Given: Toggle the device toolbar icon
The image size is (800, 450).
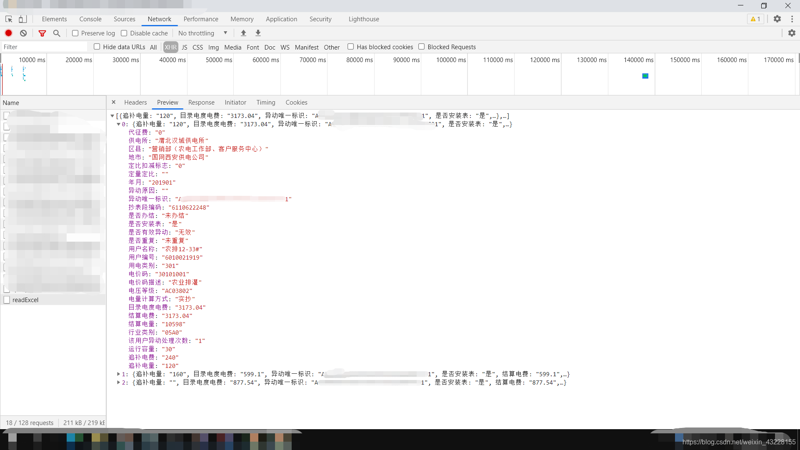Looking at the screenshot, I should [23, 19].
